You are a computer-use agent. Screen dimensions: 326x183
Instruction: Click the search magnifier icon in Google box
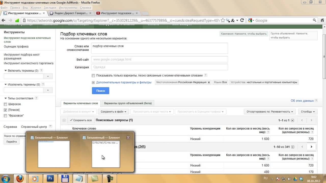pyautogui.click(x=315, y=20)
